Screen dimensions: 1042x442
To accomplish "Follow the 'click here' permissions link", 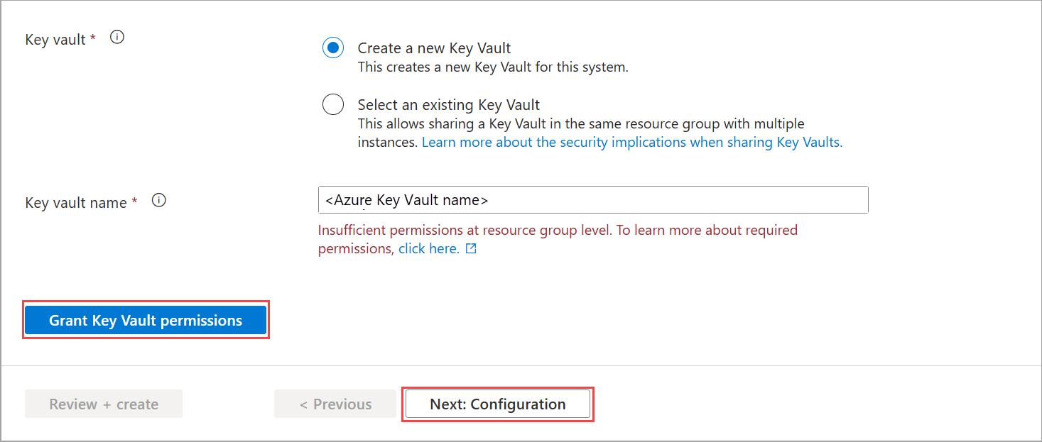I will (x=428, y=249).
